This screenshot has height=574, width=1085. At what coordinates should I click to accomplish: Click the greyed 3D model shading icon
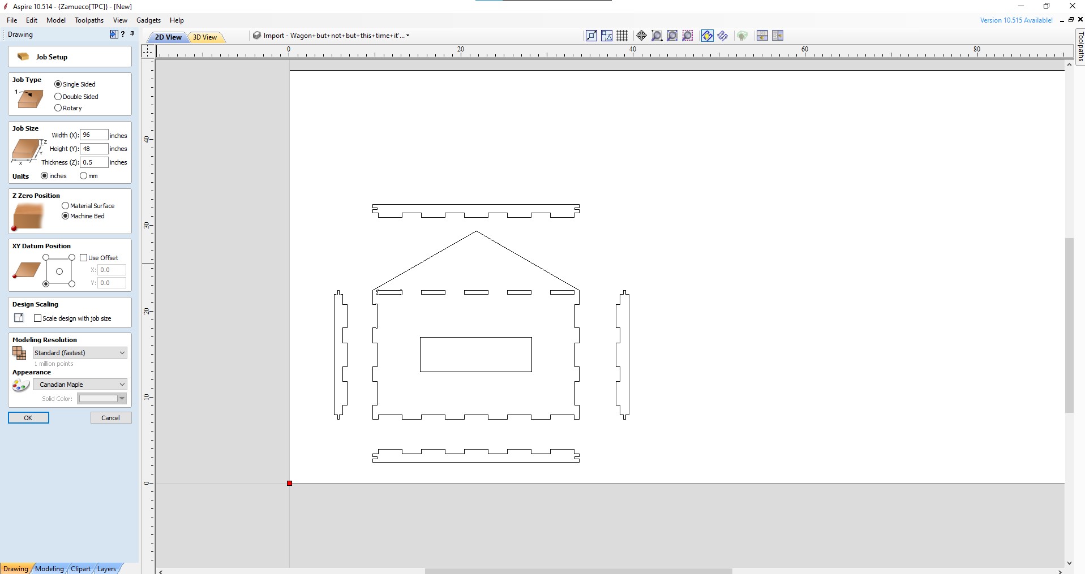742,36
